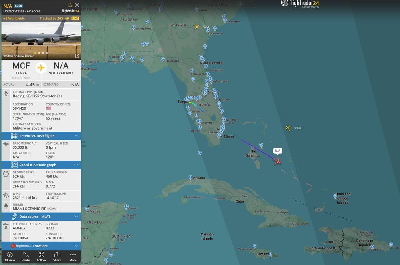
Task: Click the Miami city label on map
Action: pyautogui.click(x=229, y=137)
